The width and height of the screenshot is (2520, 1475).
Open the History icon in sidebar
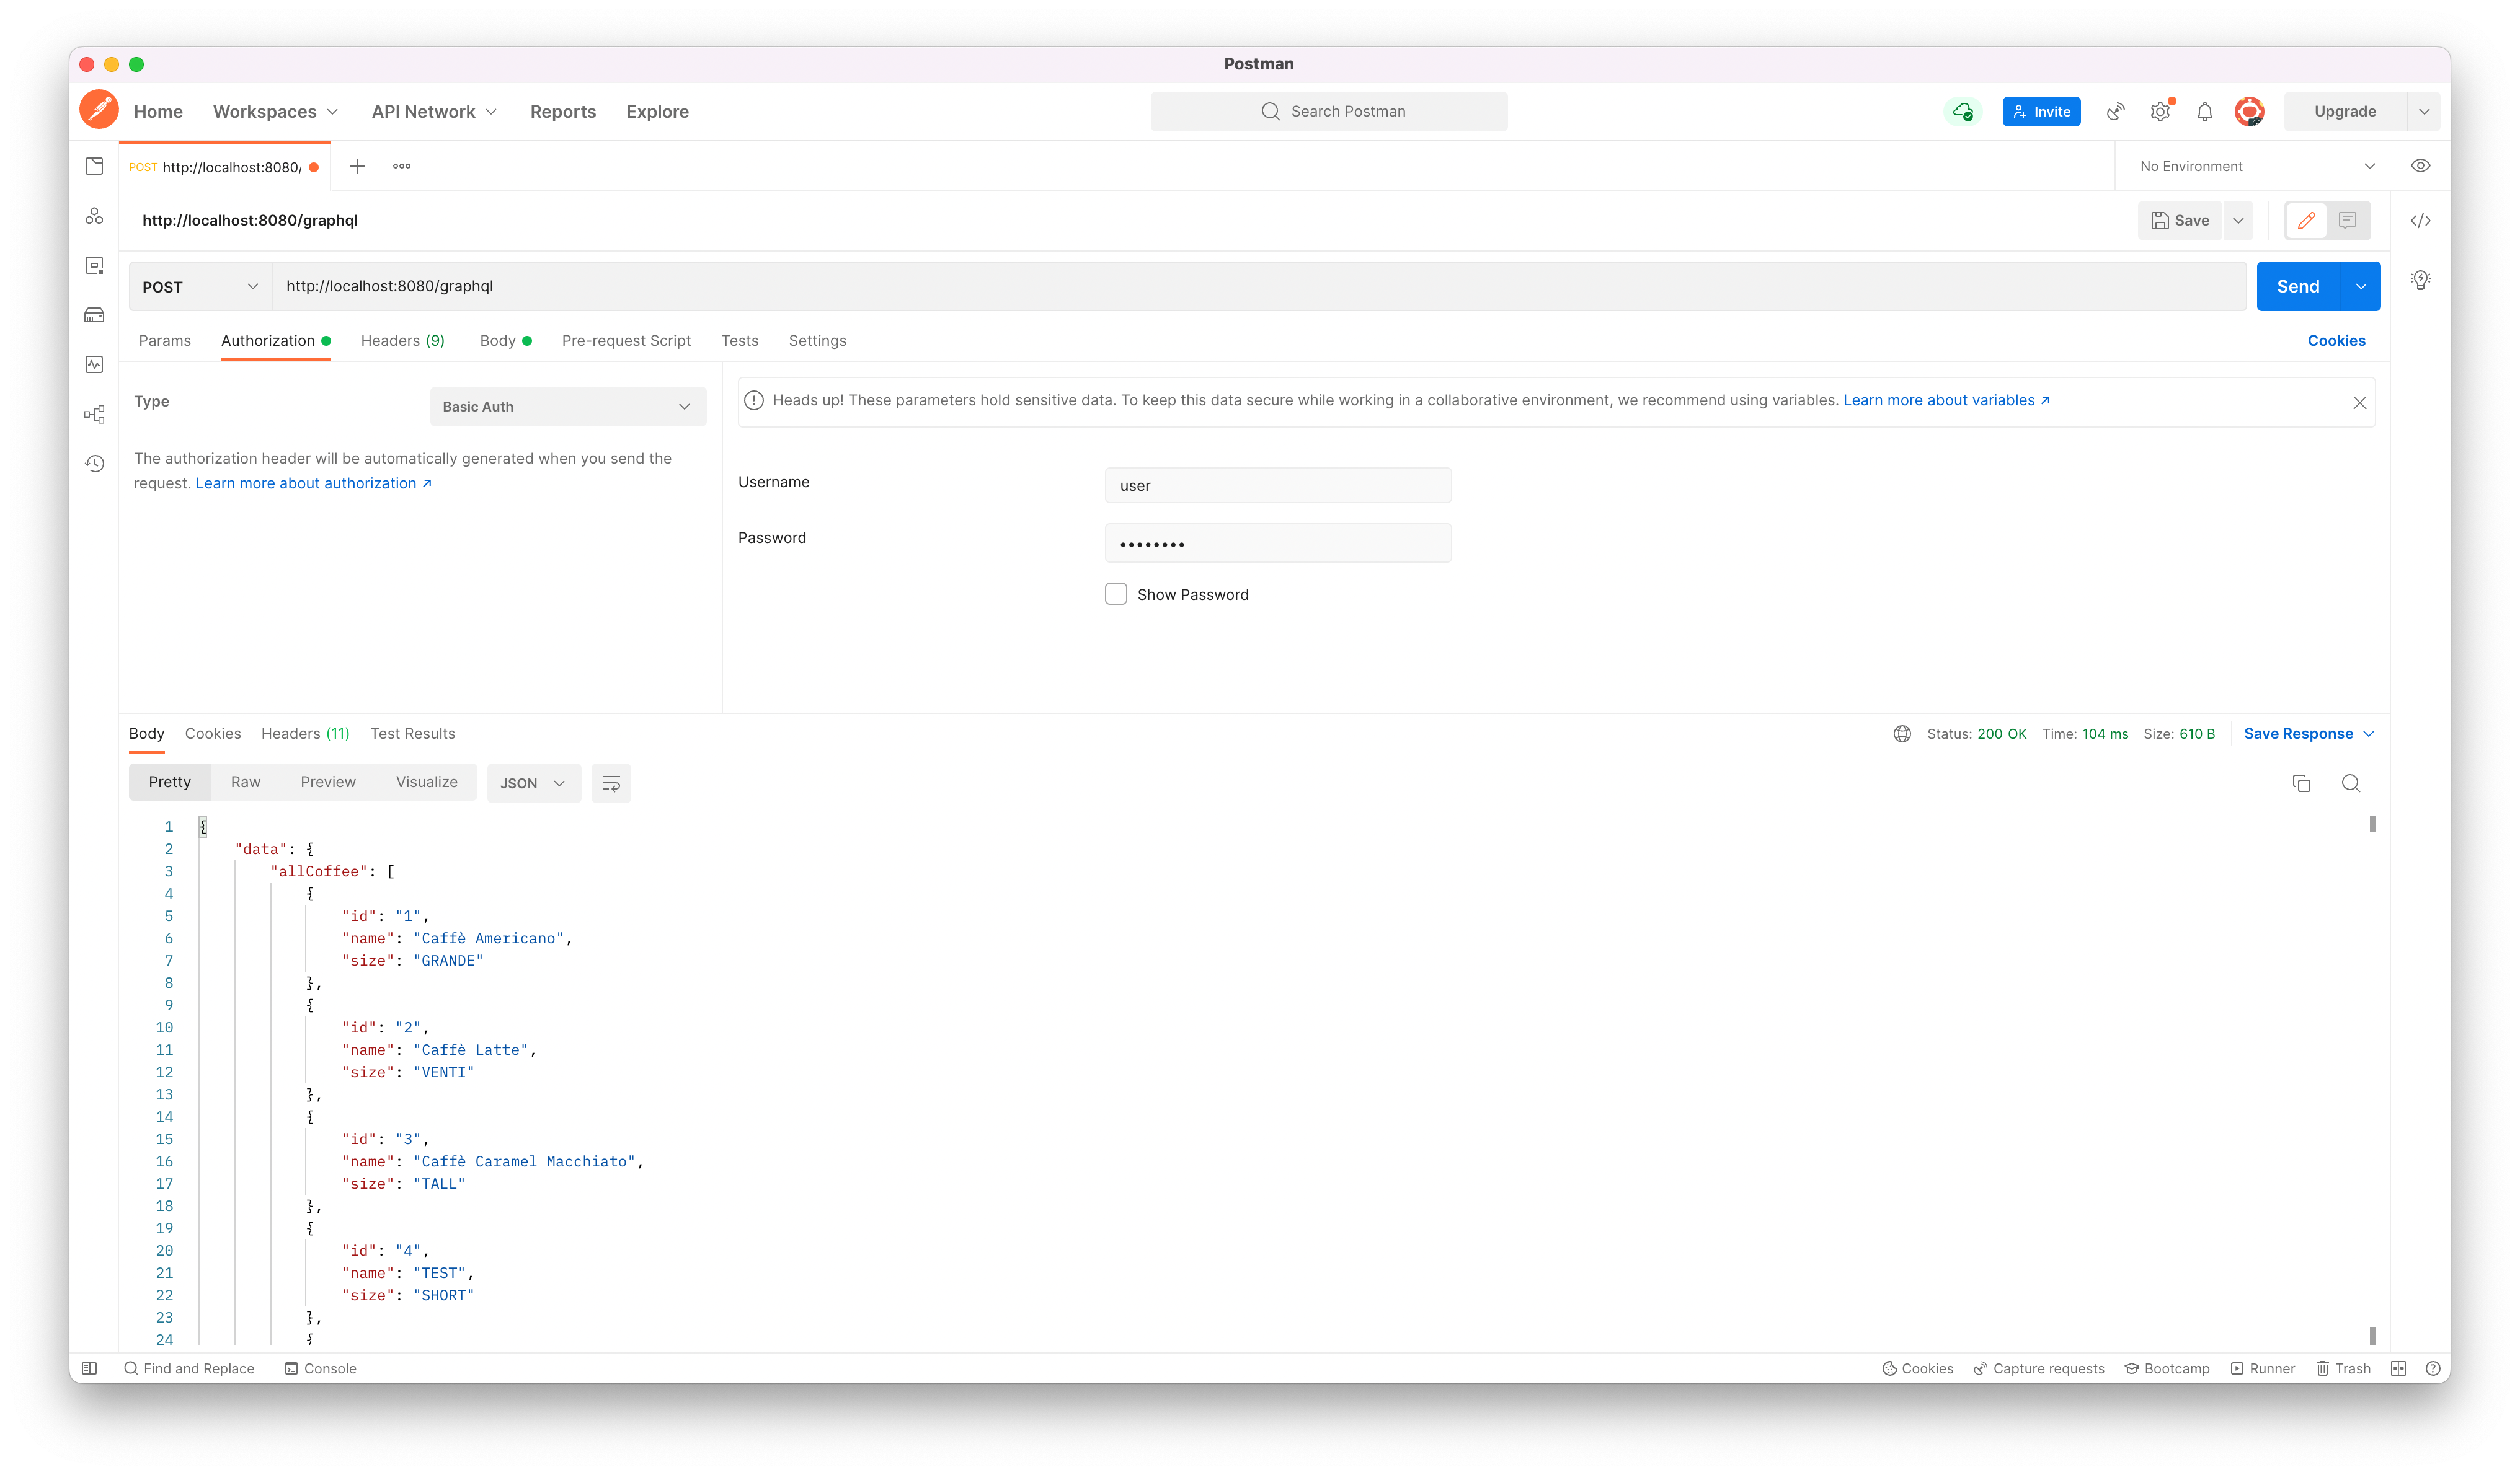(x=94, y=464)
